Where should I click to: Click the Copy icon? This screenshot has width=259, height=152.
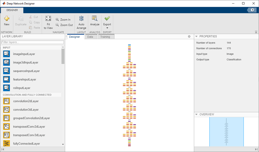click(31, 22)
